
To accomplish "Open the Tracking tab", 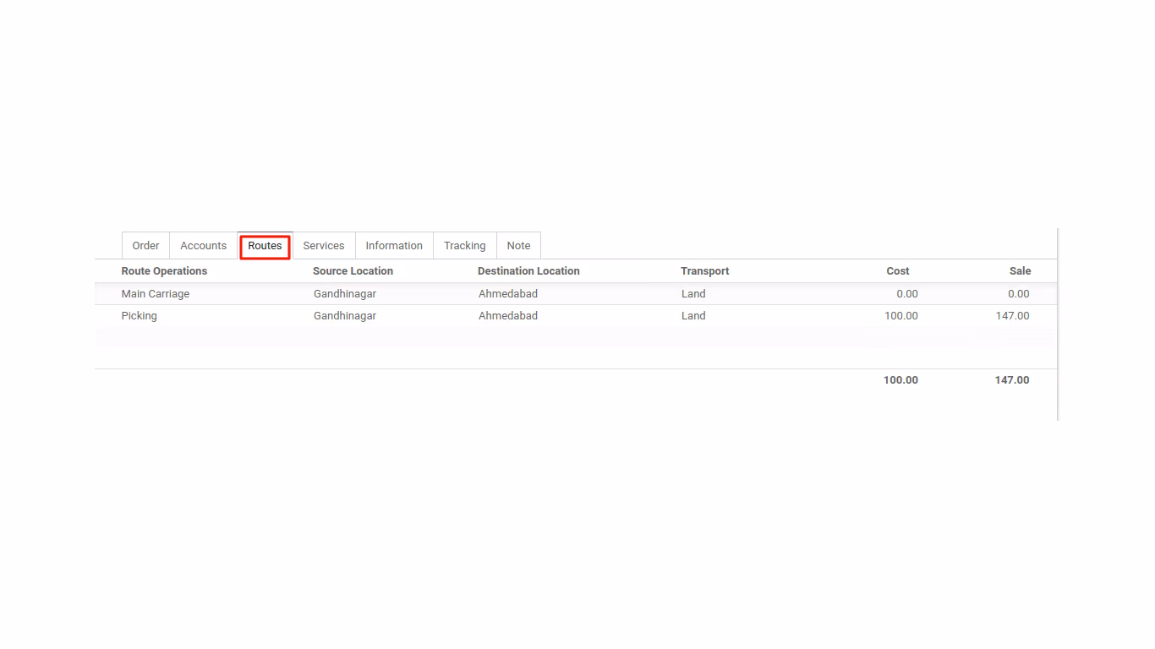I will 465,246.
